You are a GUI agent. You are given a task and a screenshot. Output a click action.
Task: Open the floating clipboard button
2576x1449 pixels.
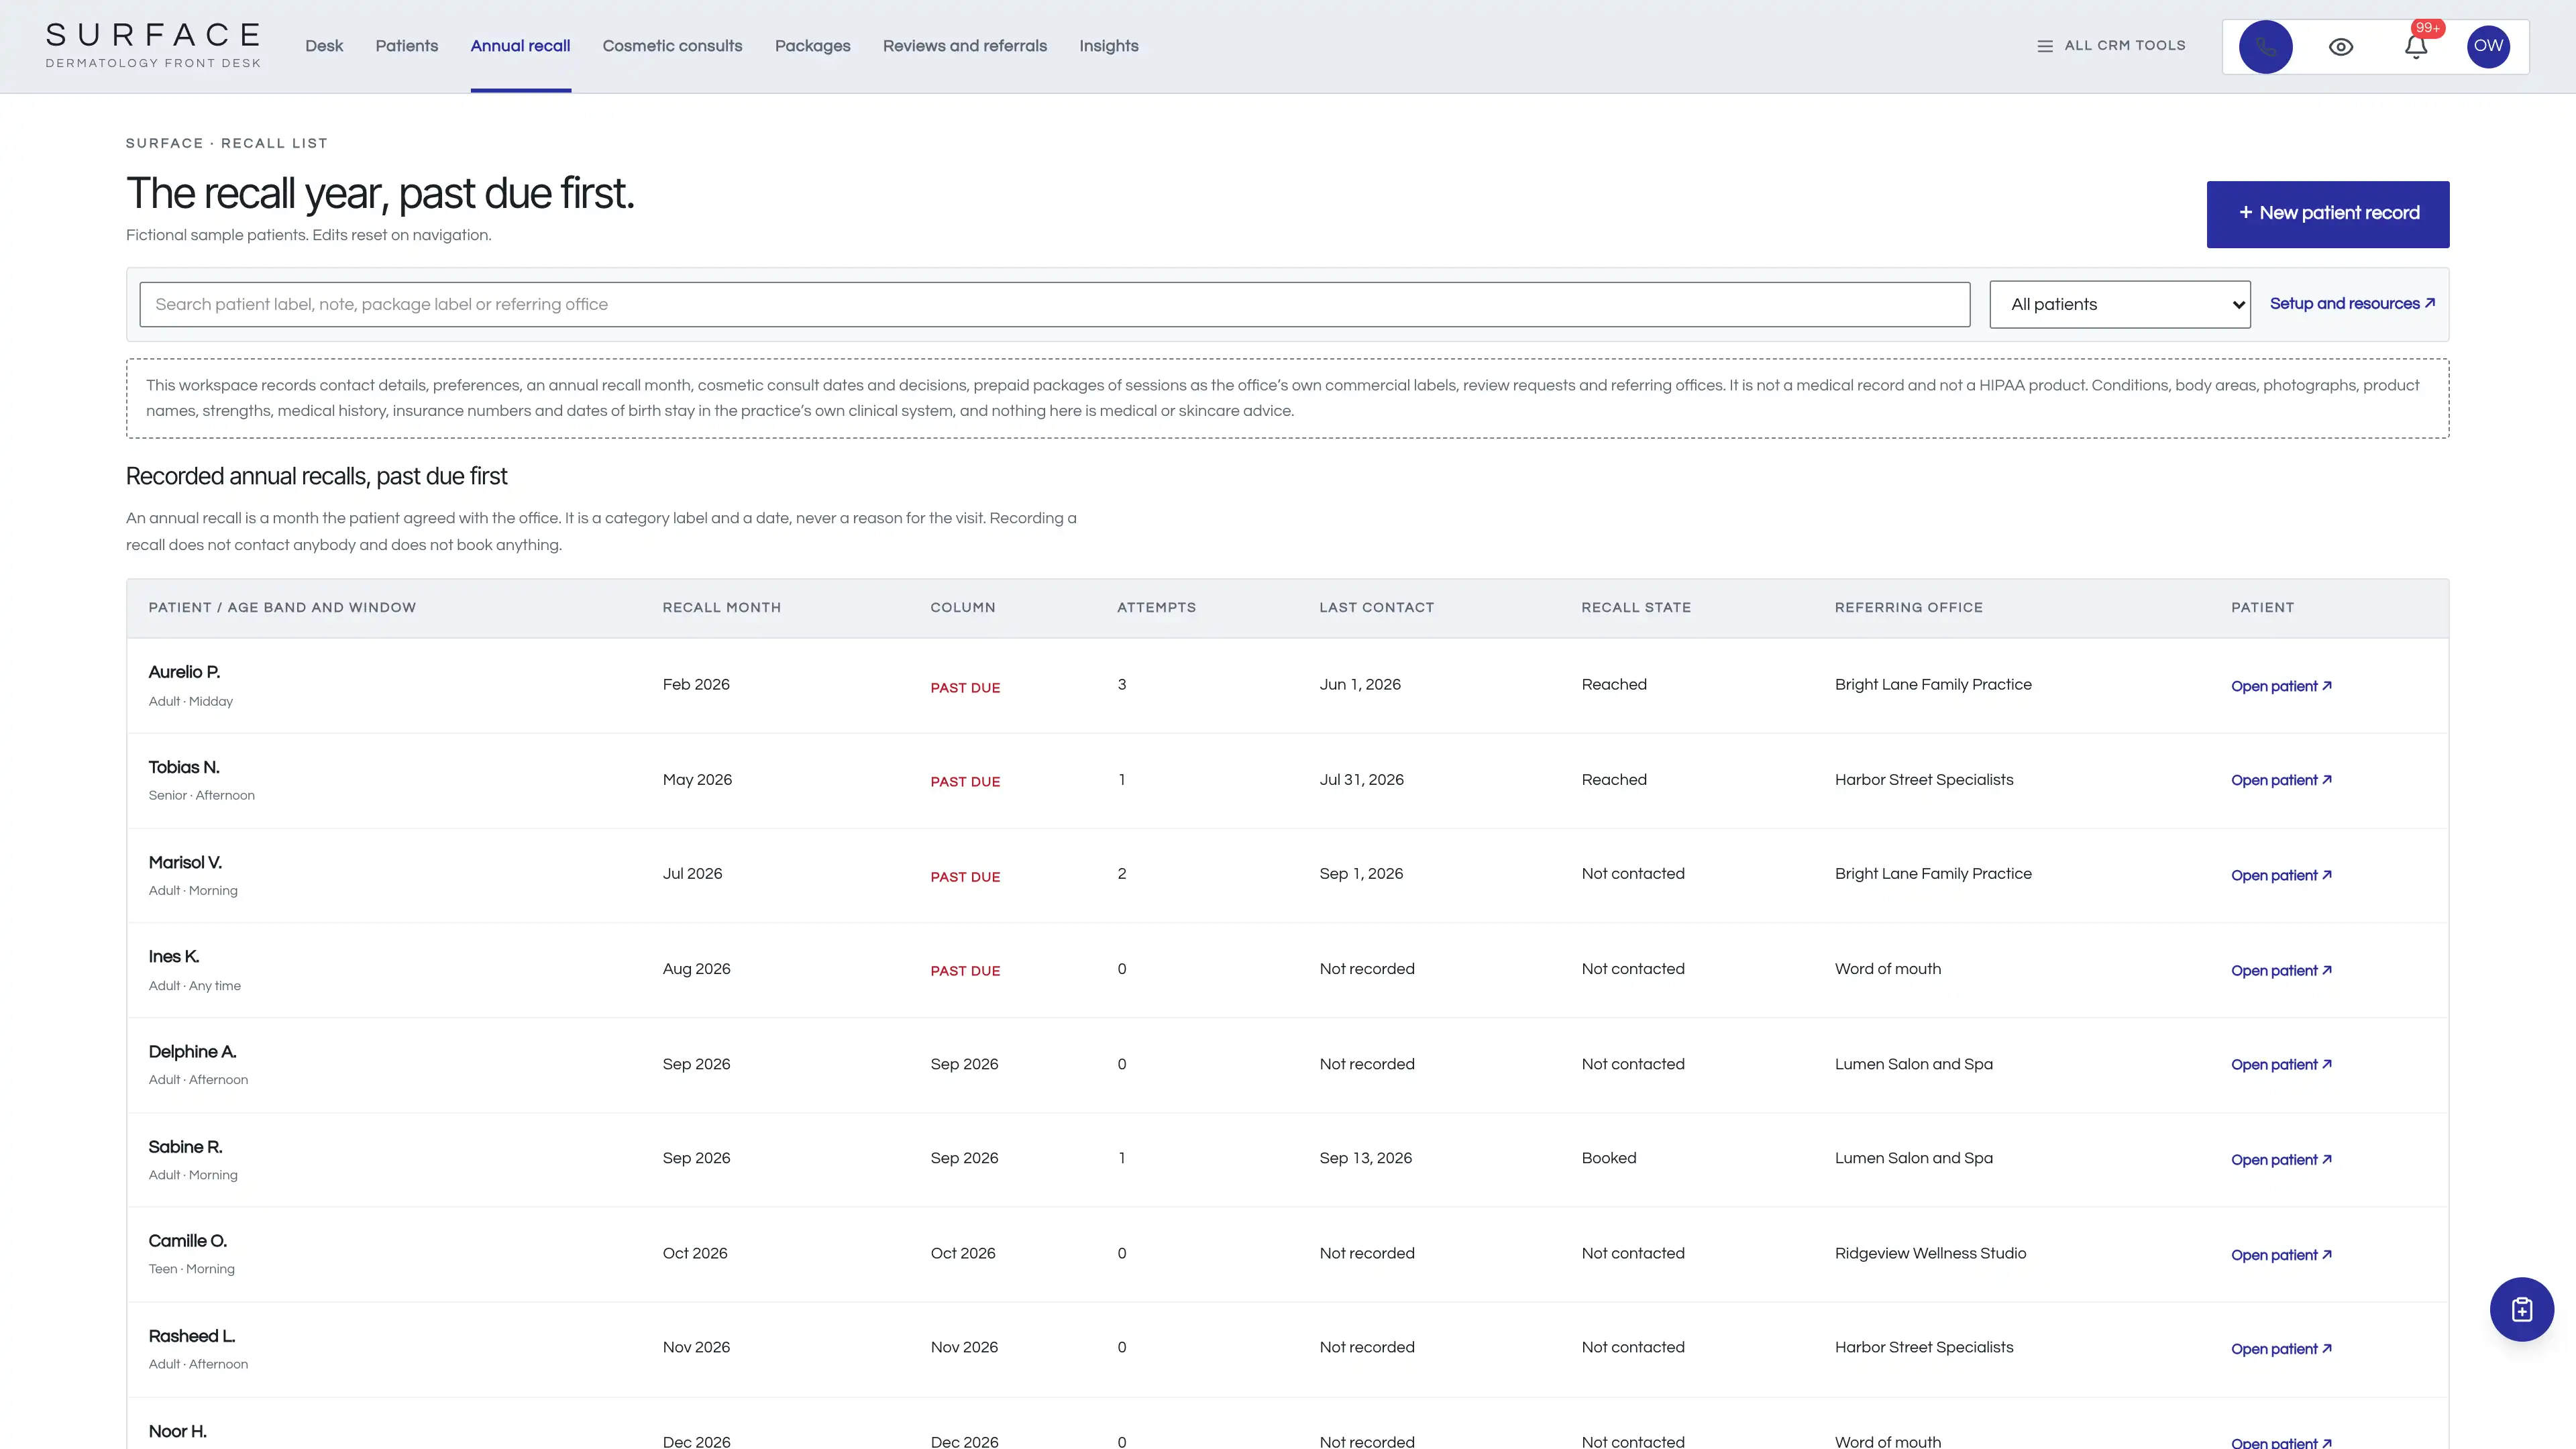[x=2521, y=1309]
